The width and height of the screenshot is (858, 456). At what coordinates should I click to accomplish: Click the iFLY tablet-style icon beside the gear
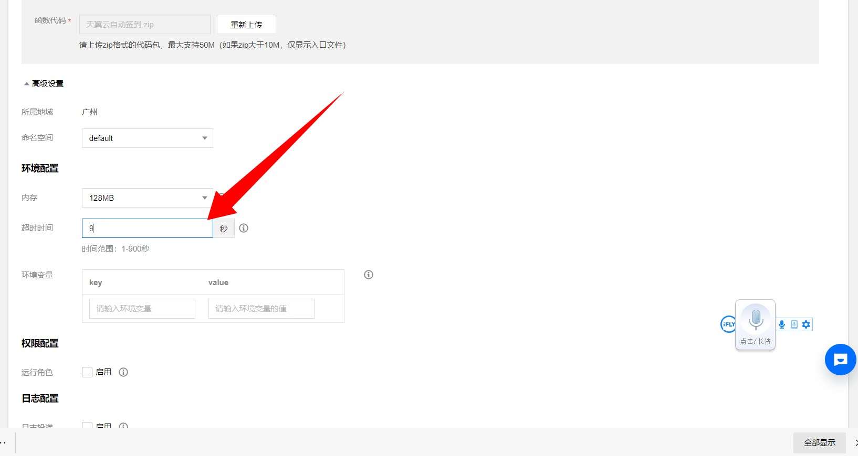pos(794,324)
